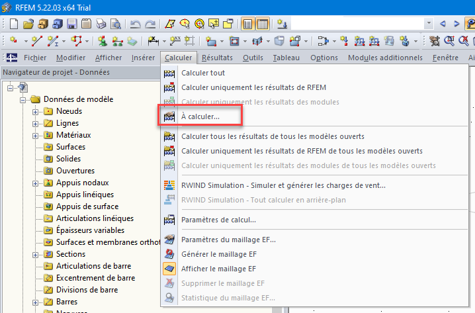Open the Résultats menu
The width and height of the screenshot is (475, 313).
[x=217, y=58]
